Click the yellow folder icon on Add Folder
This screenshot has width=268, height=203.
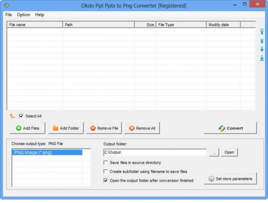point(55,128)
